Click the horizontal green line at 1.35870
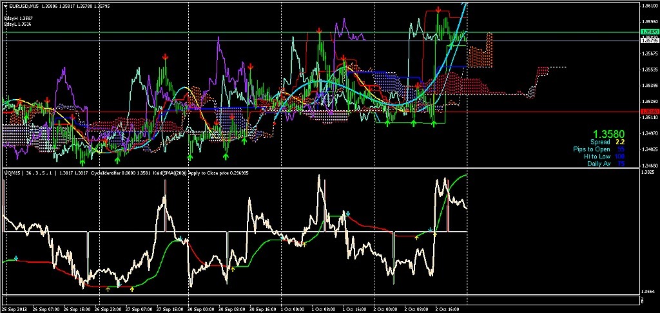 coord(320,32)
